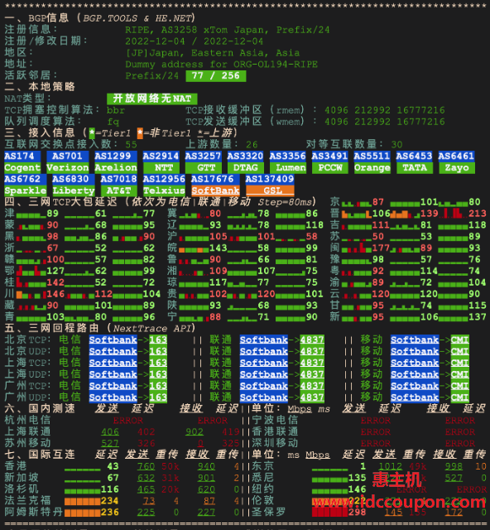
Task: Click "Dummy address for ORG-OL194-RIPE" text
Action: (x=221, y=65)
